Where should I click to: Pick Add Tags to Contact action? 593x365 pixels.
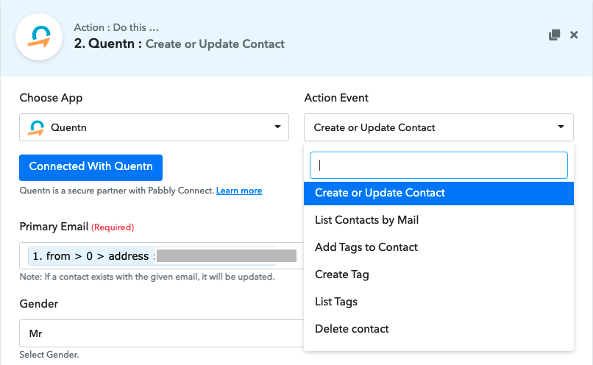[x=366, y=247]
